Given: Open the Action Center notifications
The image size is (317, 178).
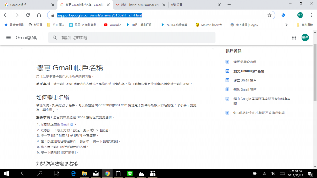Looking at the screenshot, I should tap(310, 173).
